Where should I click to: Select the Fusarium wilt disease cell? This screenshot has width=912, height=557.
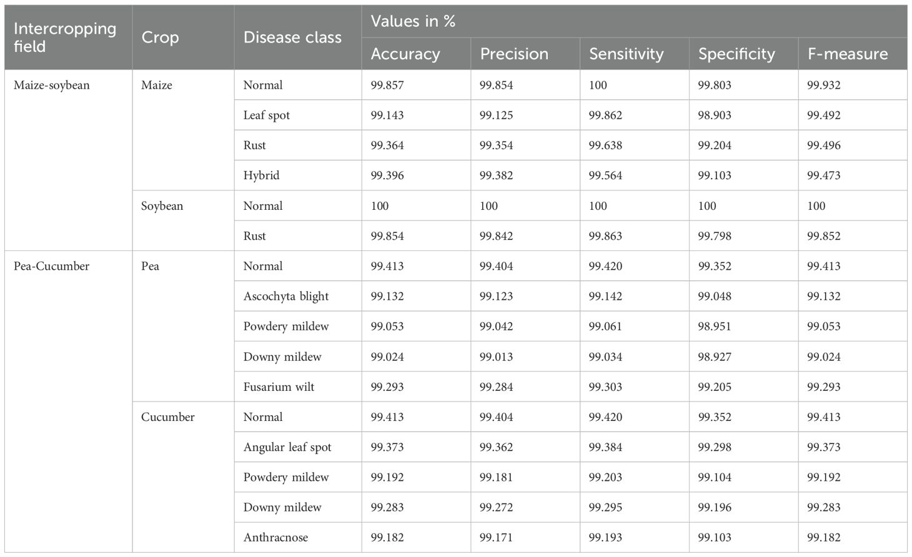[x=279, y=387]
